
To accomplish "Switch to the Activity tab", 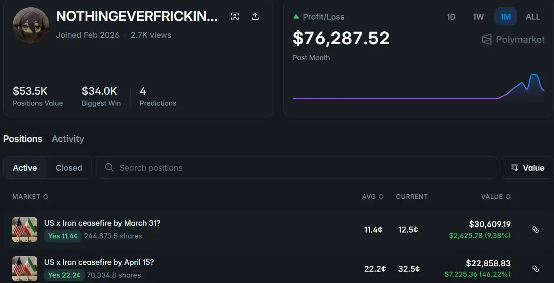I will [68, 139].
